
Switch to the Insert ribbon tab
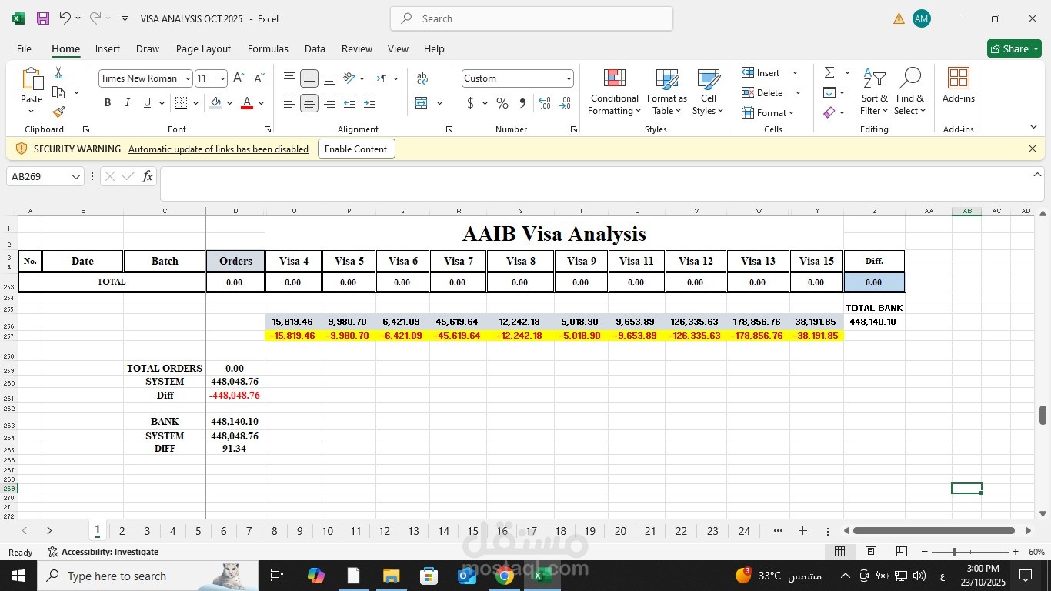(108, 48)
